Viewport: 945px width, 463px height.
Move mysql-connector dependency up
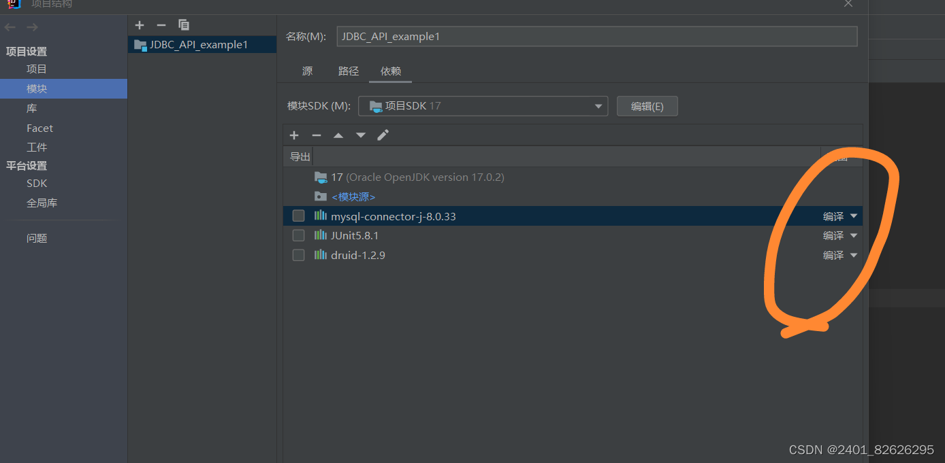coord(338,135)
